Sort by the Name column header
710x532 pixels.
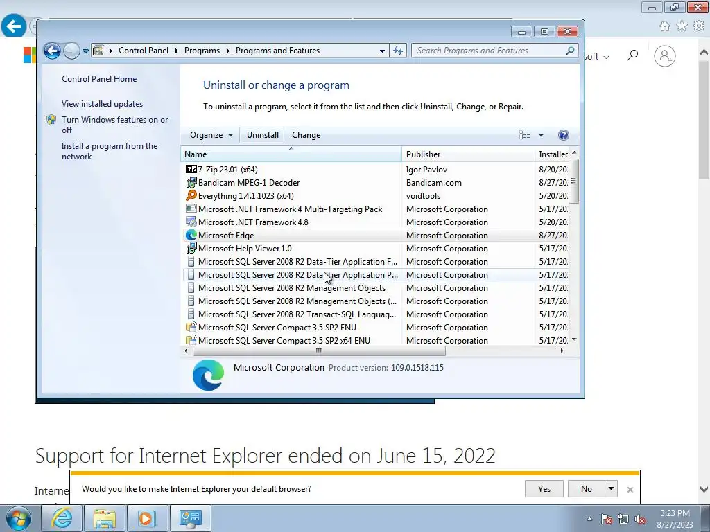click(x=291, y=154)
